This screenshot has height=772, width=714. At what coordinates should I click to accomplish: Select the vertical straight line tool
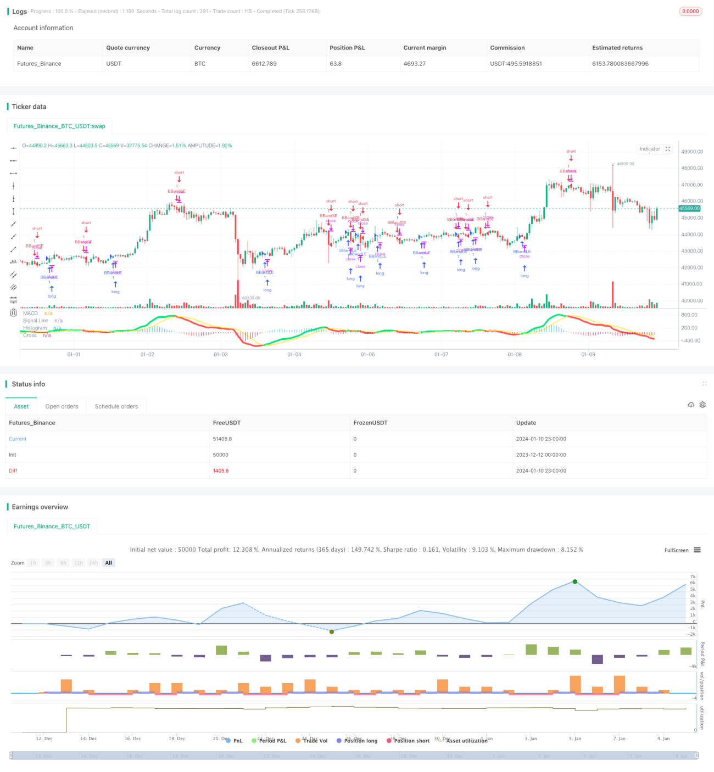[x=13, y=186]
